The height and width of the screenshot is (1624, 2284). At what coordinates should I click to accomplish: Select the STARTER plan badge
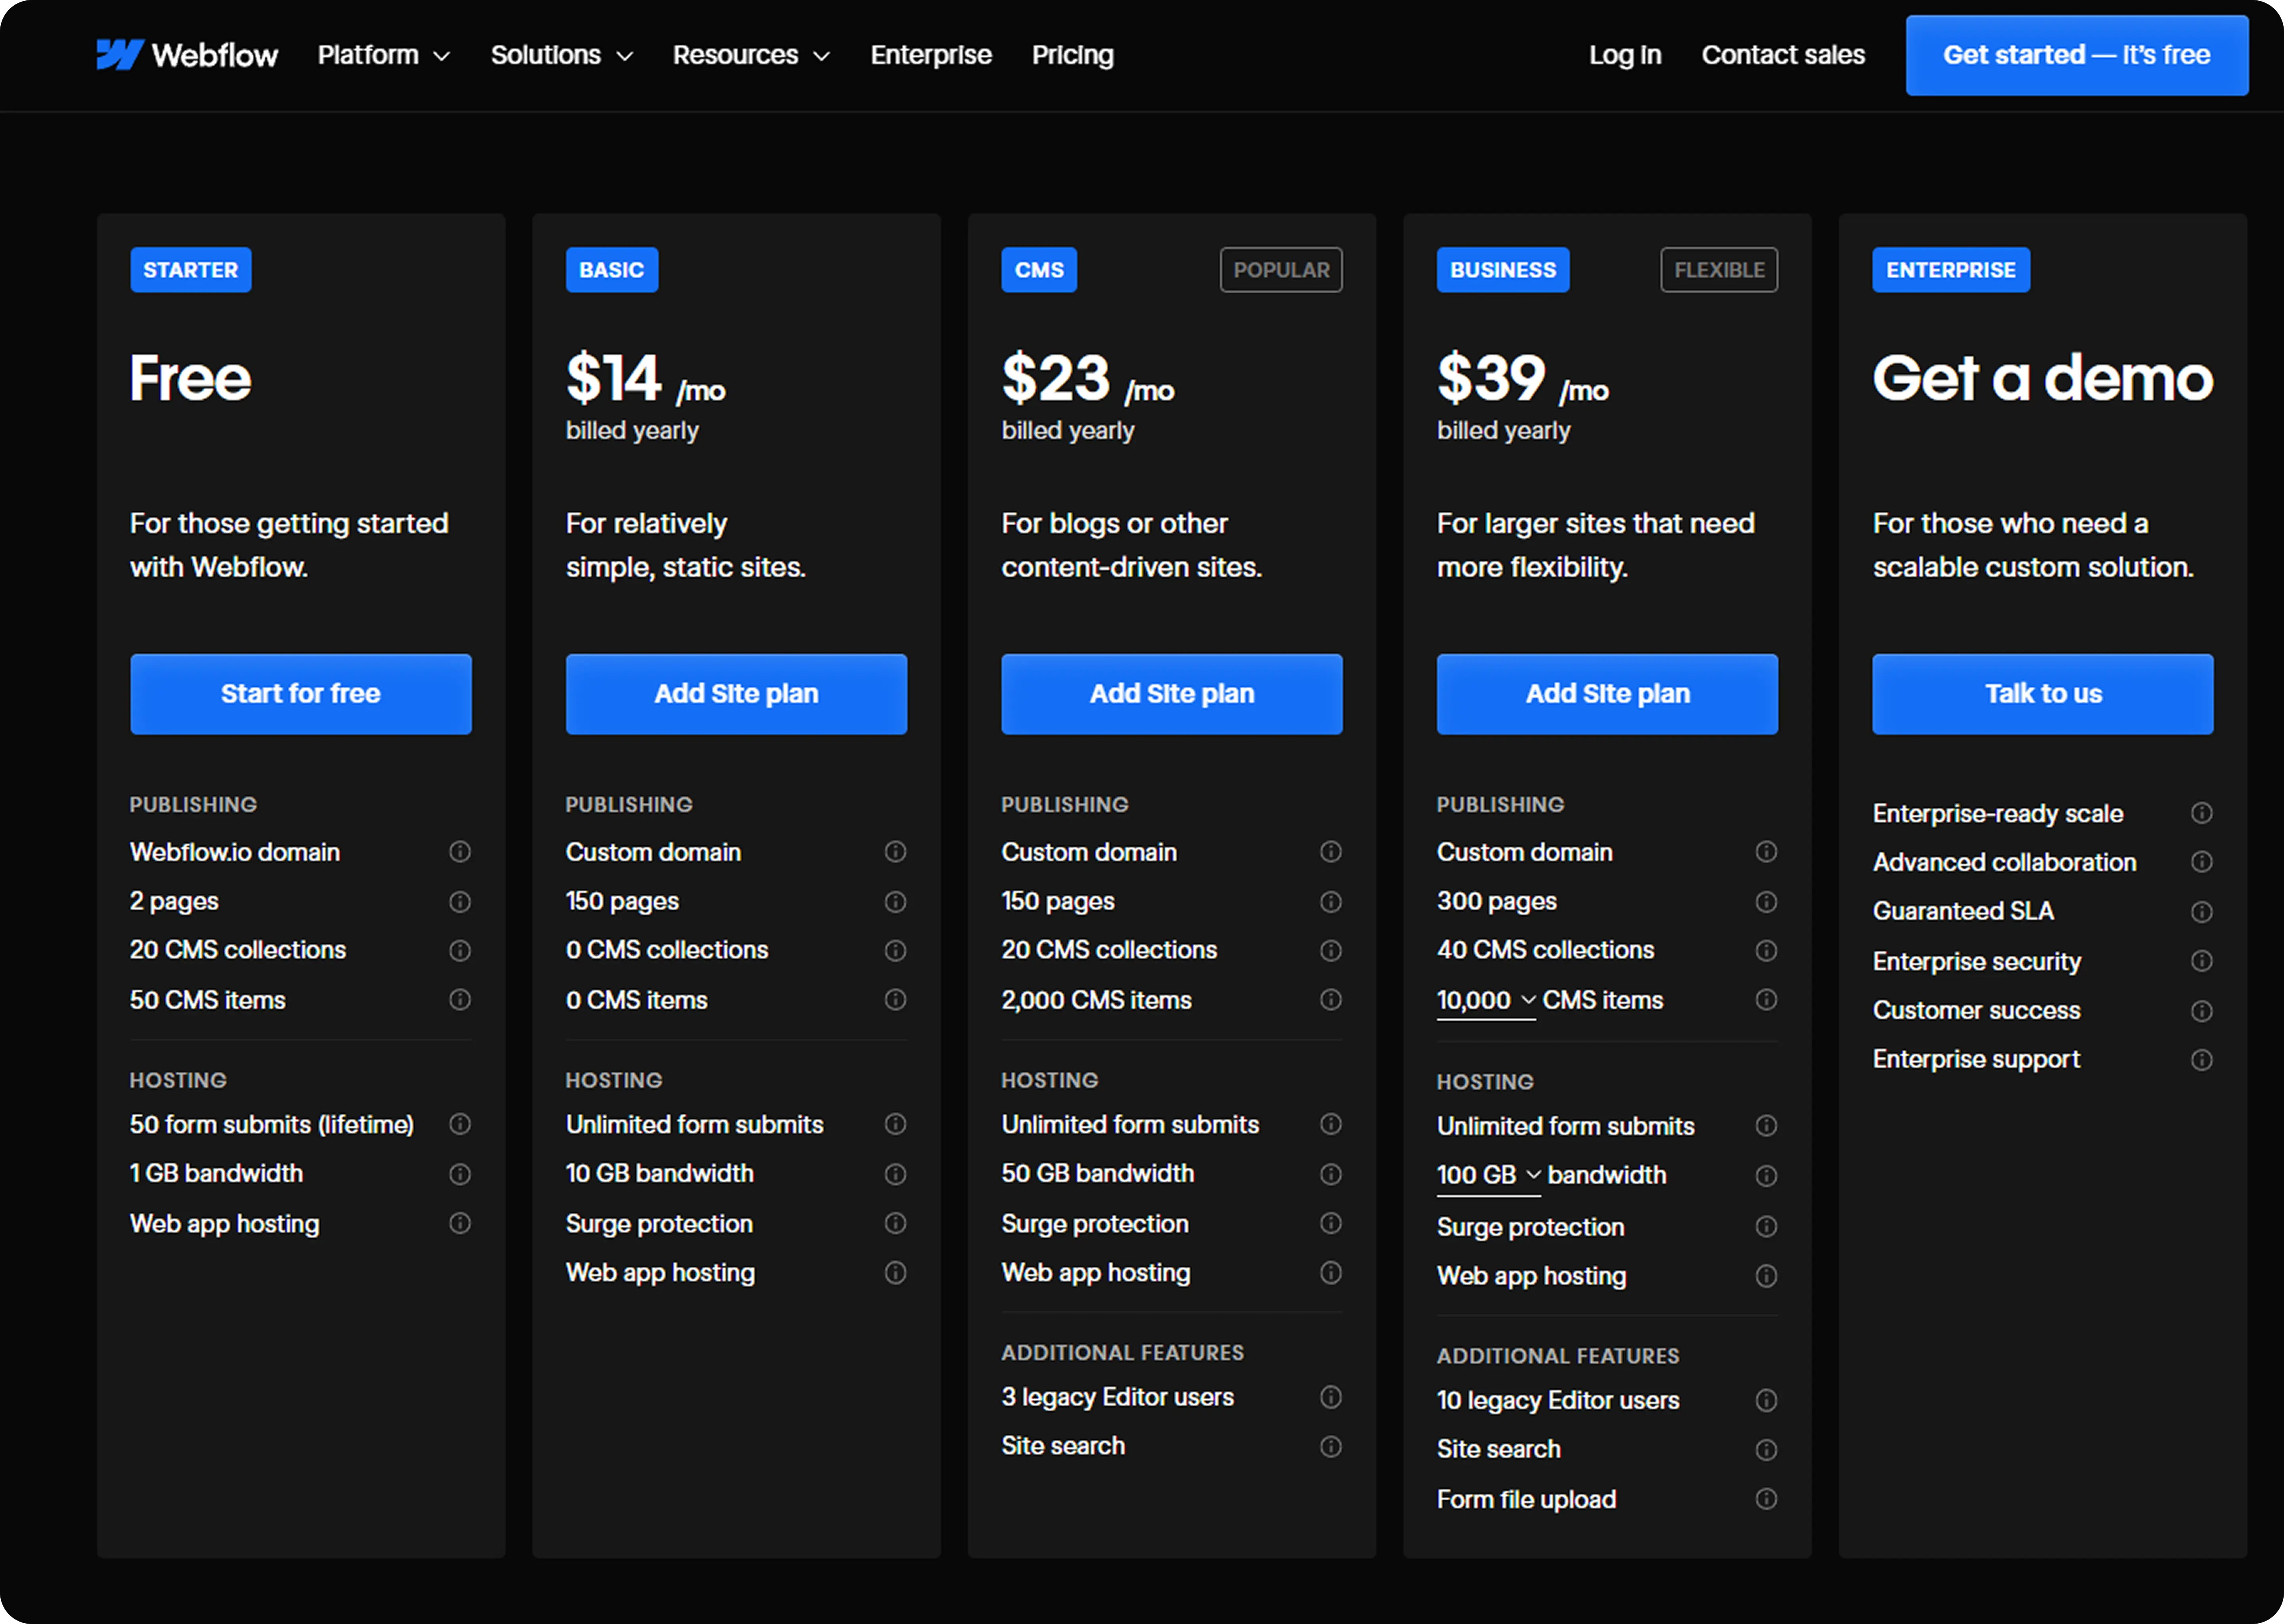coord(191,270)
